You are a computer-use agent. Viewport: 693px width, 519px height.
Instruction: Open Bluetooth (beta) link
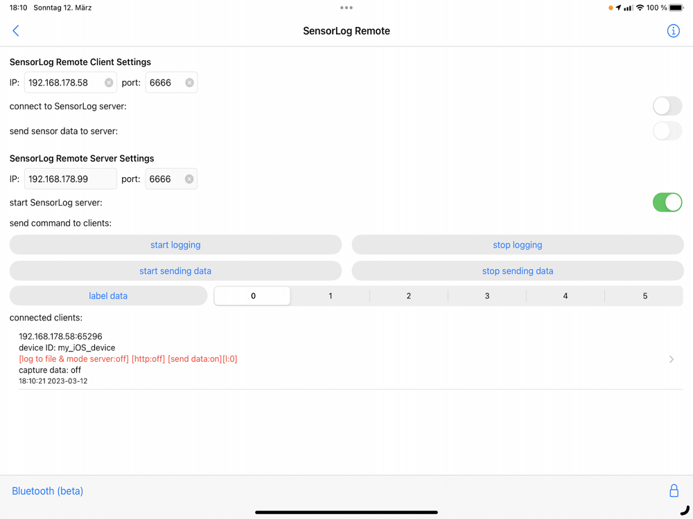pos(47,491)
